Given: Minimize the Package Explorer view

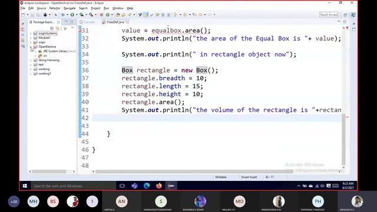Looking at the screenshot, I should click(x=66, y=22).
